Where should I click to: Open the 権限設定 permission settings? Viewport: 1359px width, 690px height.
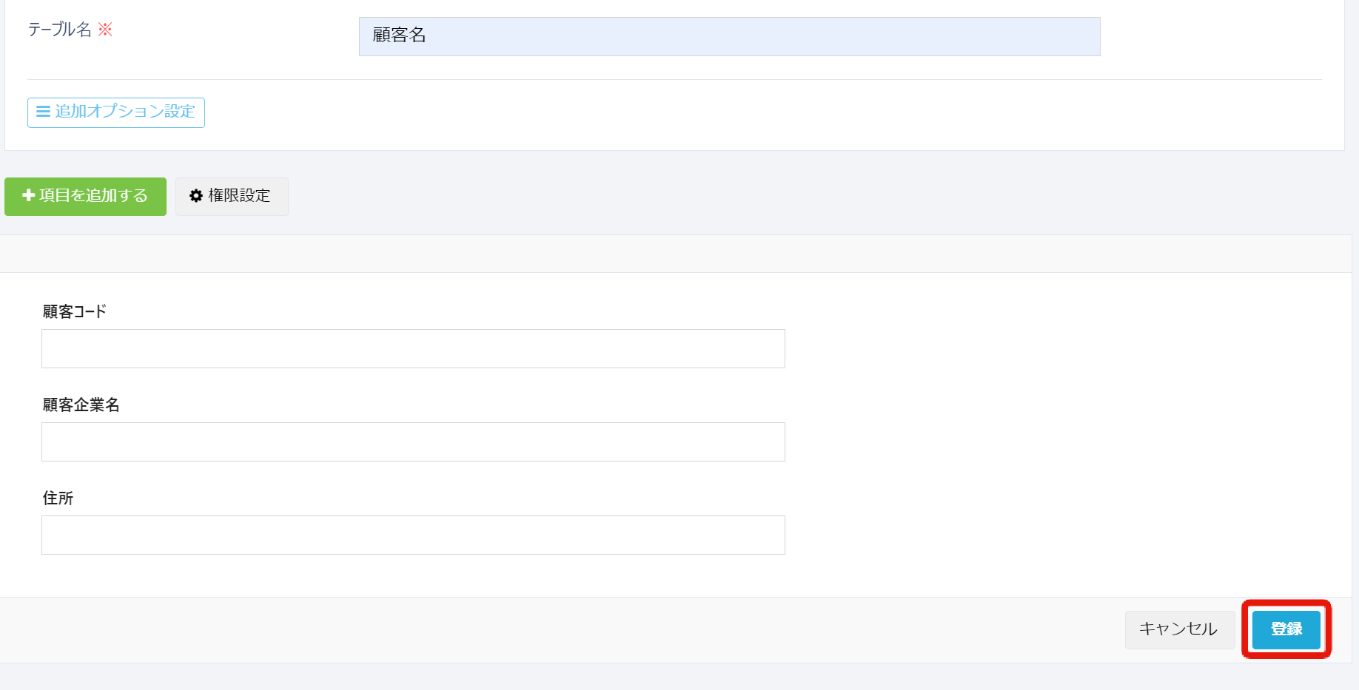(x=231, y=196)
